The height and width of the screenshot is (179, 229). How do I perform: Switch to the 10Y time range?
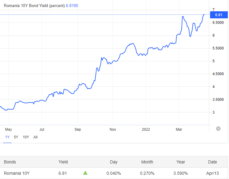(x=26, y=137)
